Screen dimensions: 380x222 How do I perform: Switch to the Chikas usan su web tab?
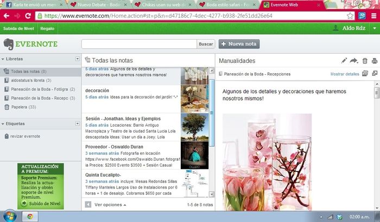(x=164, y=4)
